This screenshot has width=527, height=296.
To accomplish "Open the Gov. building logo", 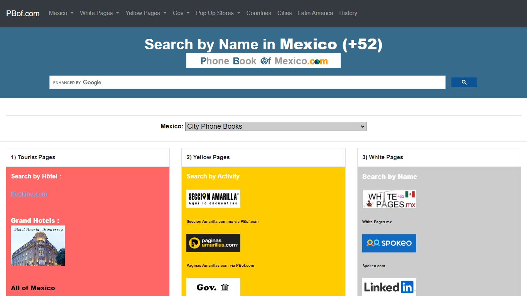I will (213, 287).
